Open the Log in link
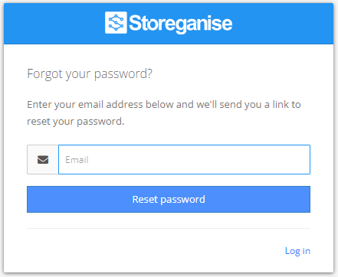This screenshot has width=338, height=277. click(x=297, y=251)
